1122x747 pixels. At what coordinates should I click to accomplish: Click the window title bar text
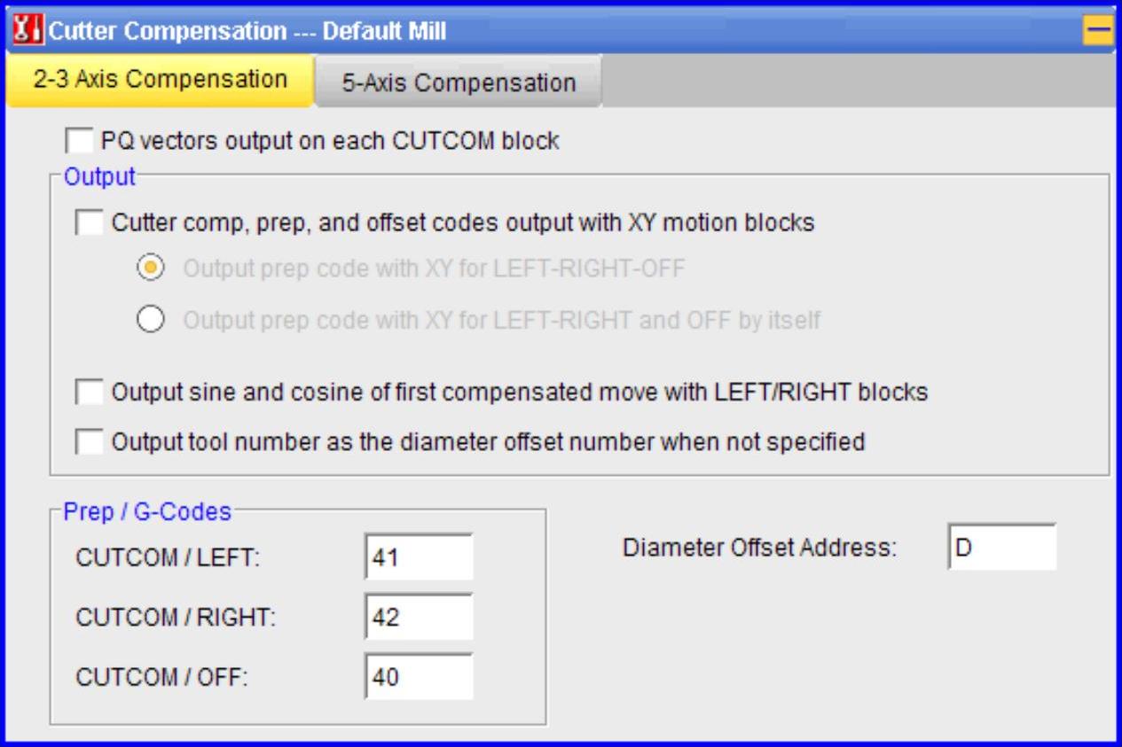click(x=247, y=33)
